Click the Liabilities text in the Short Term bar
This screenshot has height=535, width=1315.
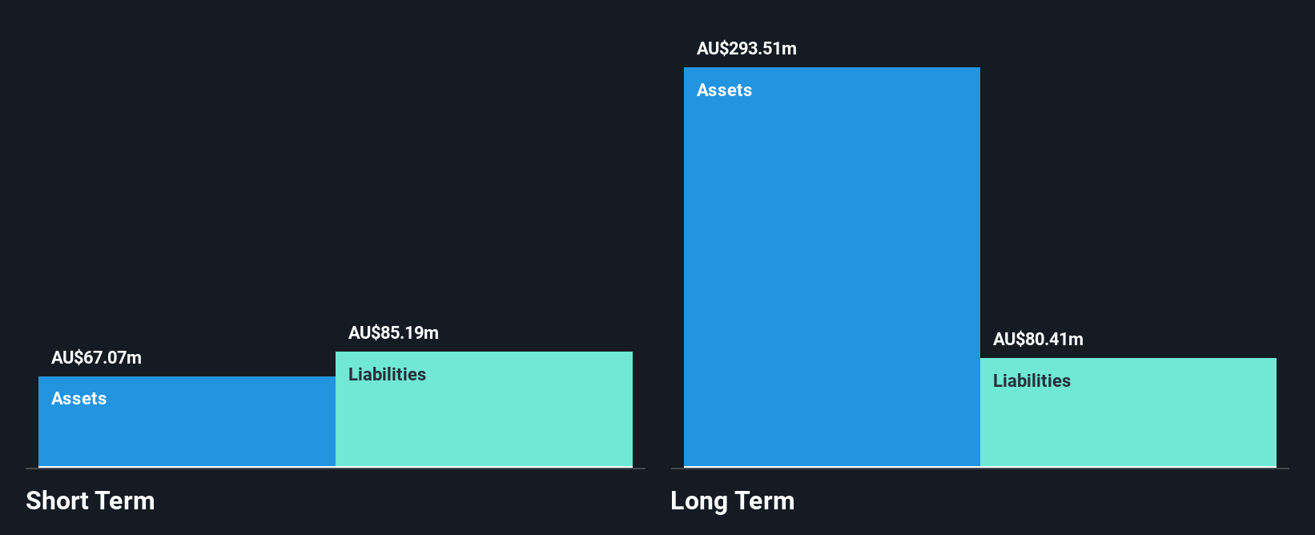(387, 375)
